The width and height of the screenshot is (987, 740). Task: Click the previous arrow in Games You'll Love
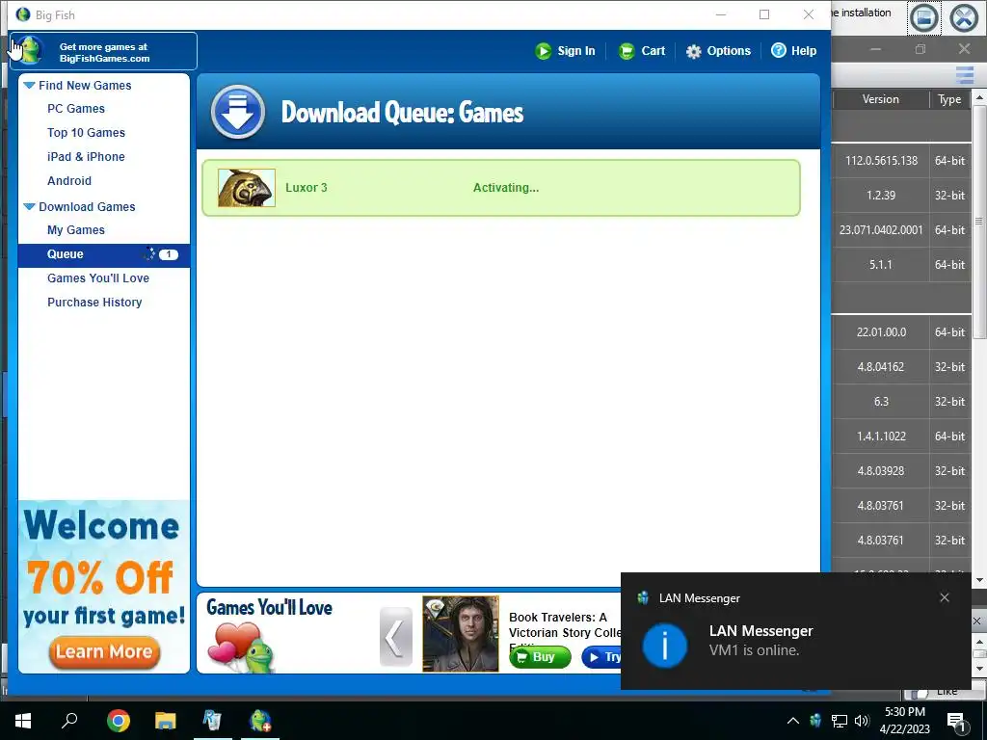[395, 636]
